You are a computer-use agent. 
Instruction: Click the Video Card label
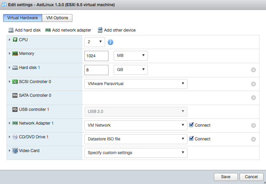(29, 151)
